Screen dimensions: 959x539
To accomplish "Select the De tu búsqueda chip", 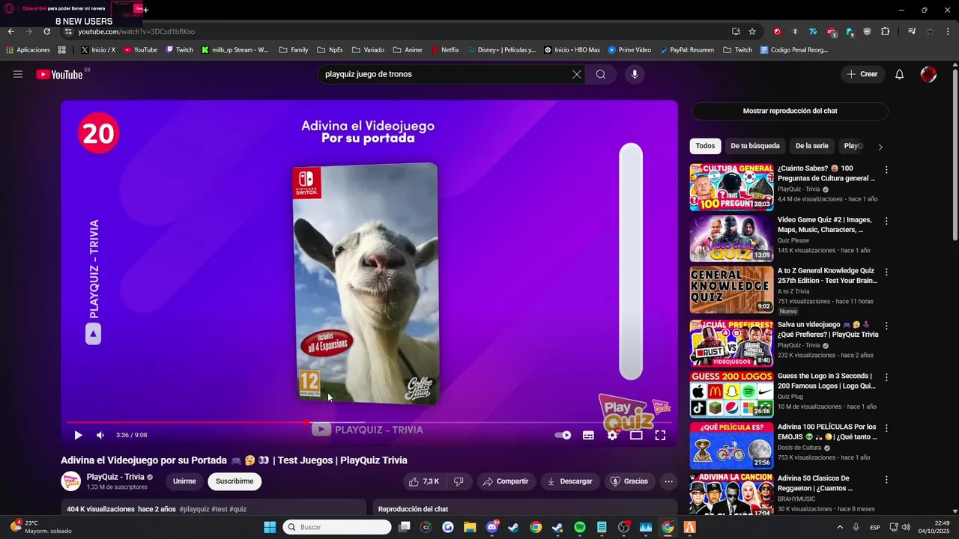I will 755,146.
